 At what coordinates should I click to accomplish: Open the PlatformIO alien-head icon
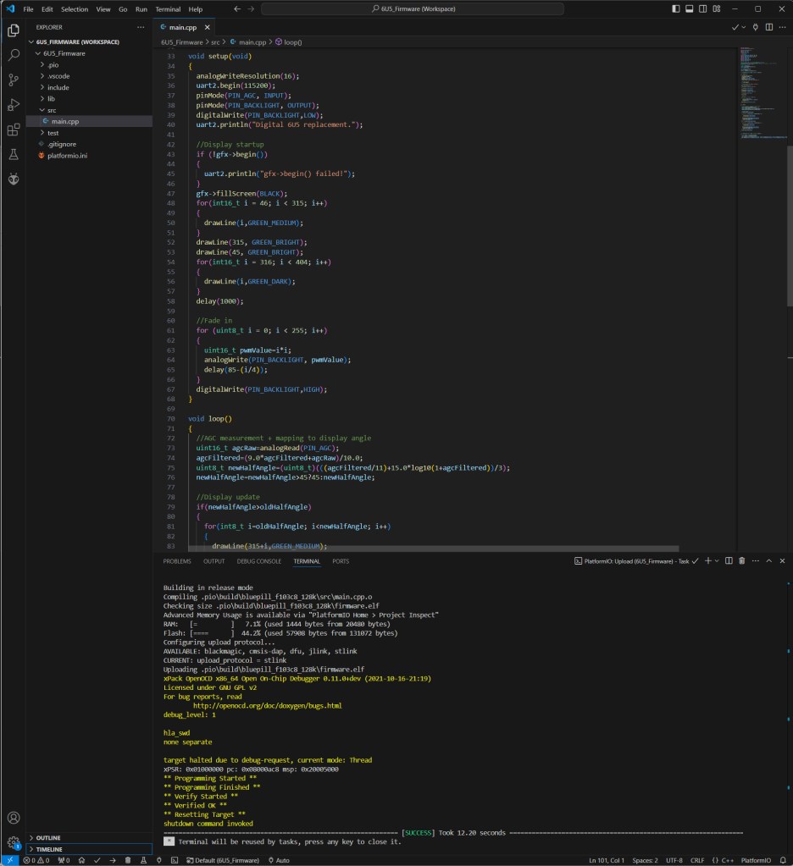pyautogui.click(x=14, y=179)
